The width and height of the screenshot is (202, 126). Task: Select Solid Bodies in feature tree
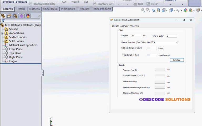click(16, 41)
